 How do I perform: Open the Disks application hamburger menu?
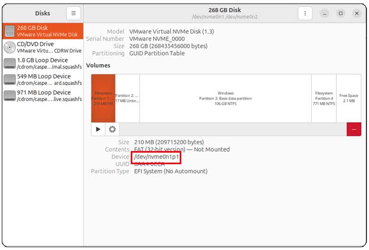click(73, 13)
